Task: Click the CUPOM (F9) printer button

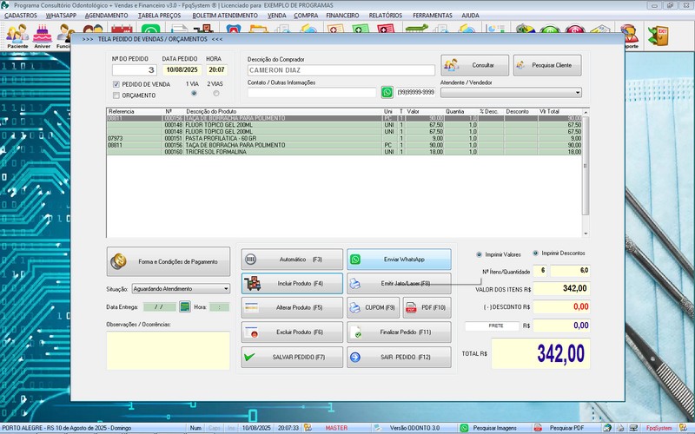Action: click(x=373, y=308)
